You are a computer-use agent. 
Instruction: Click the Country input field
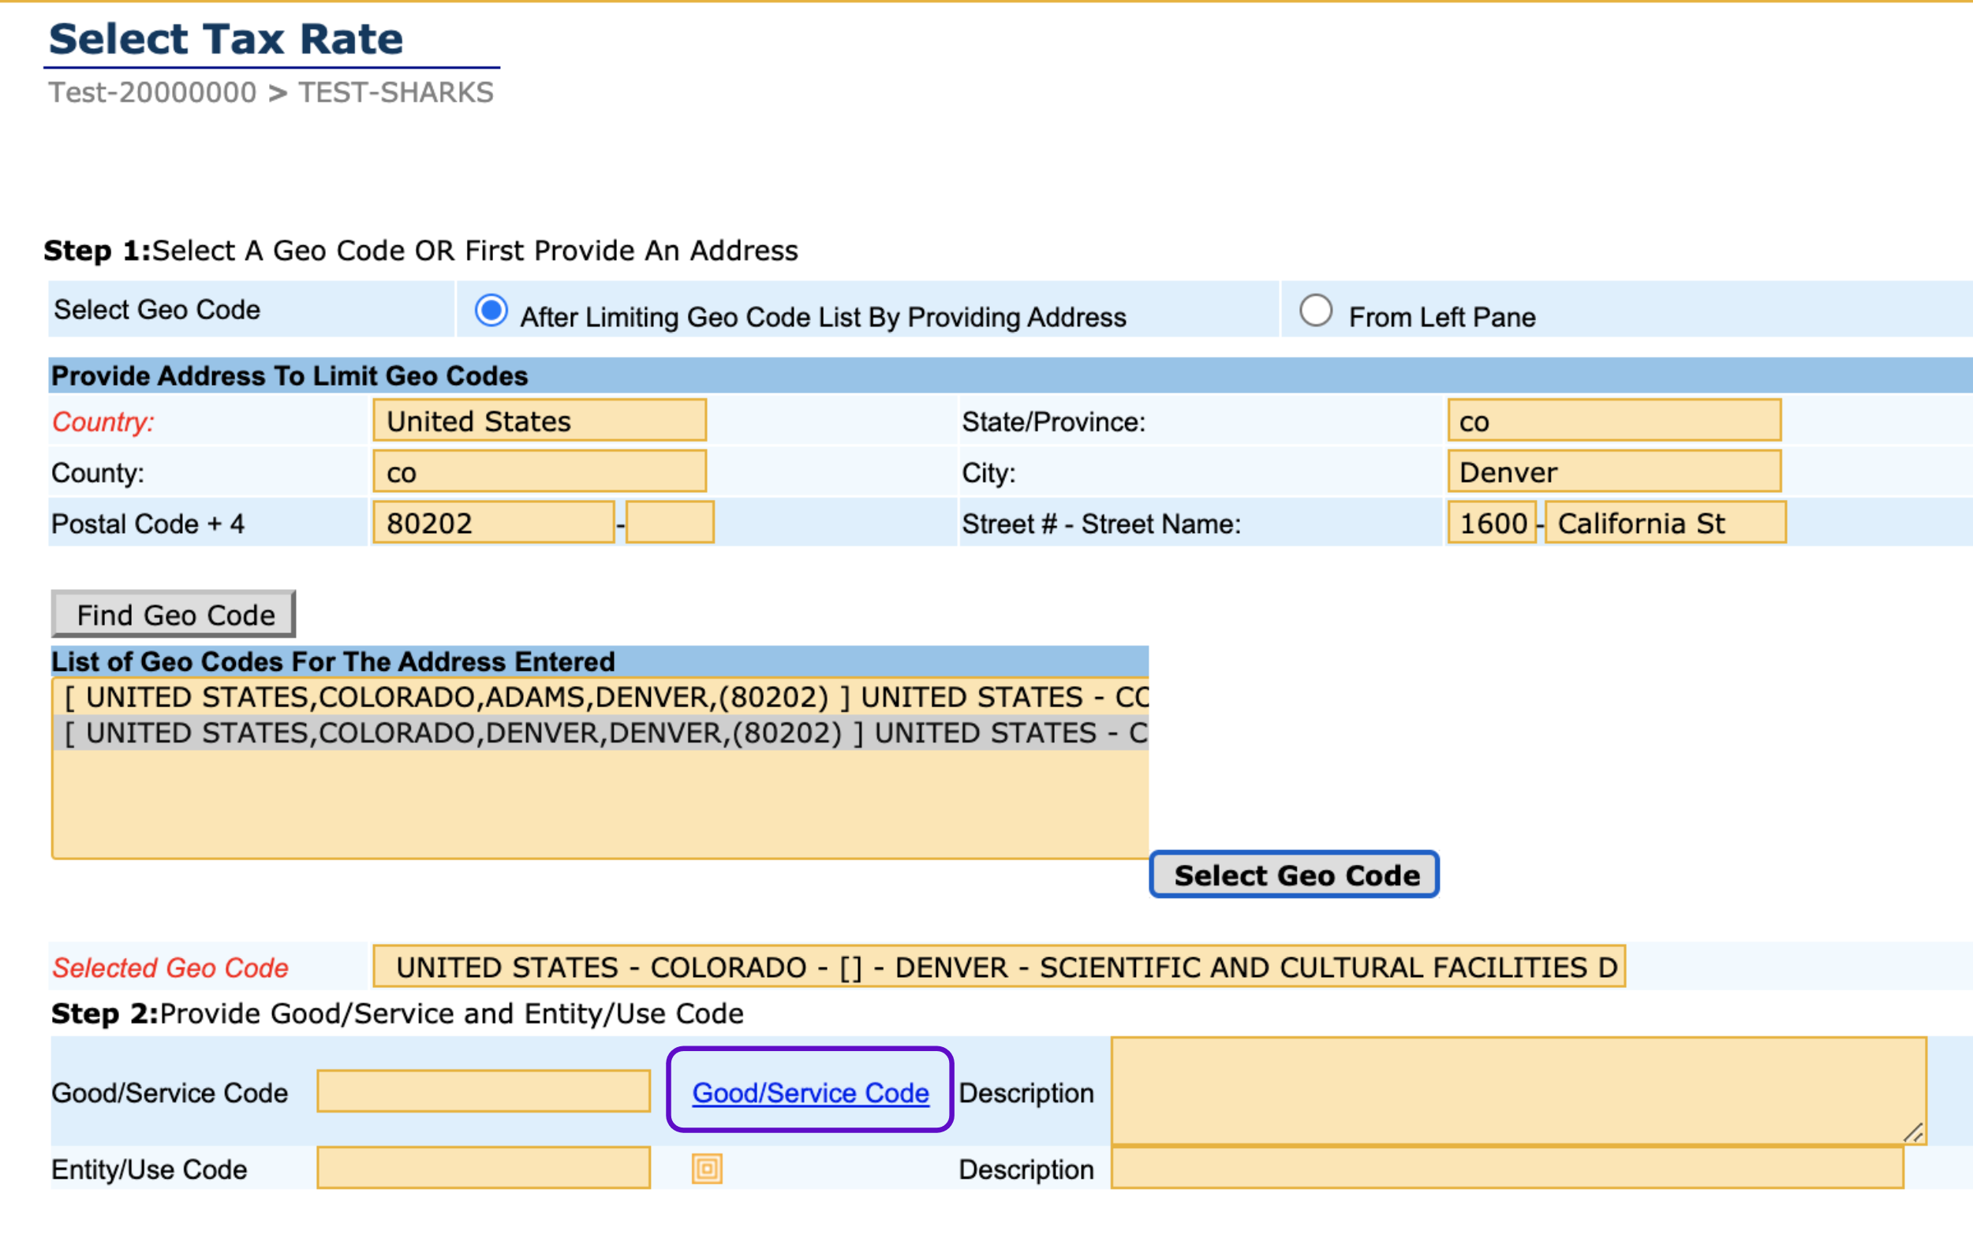539,421
